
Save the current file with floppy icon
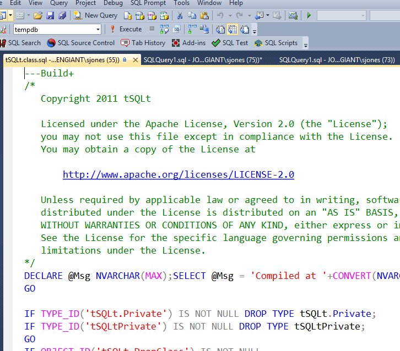[50, 15]
